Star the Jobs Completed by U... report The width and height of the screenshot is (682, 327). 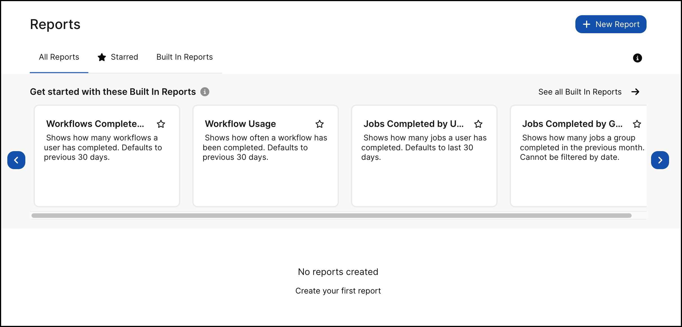[x=478, y=124]
